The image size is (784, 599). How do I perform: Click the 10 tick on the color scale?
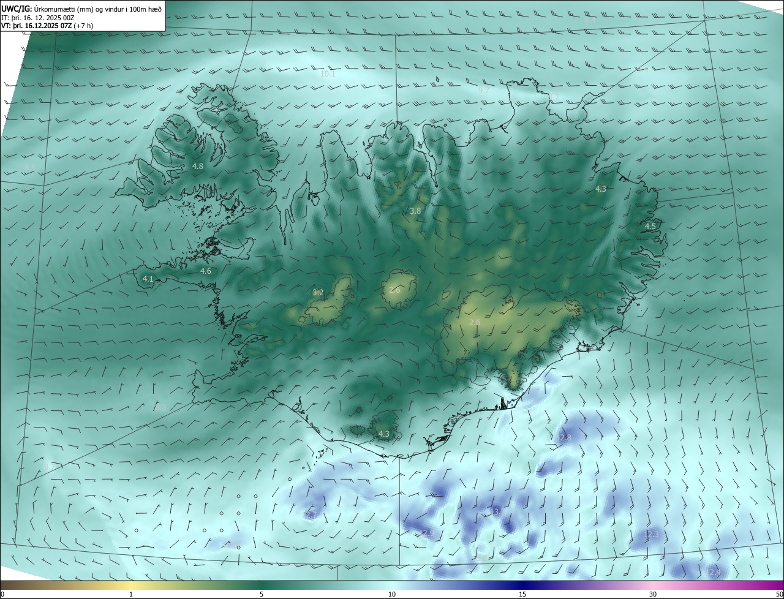click(392, 594)
